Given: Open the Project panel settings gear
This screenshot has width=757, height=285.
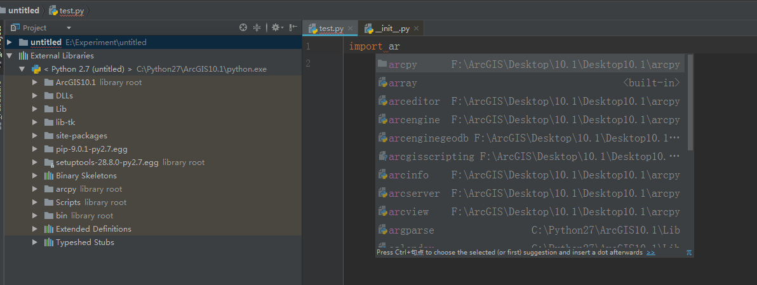Looking at the screenshot, I should tap(275, 27).
